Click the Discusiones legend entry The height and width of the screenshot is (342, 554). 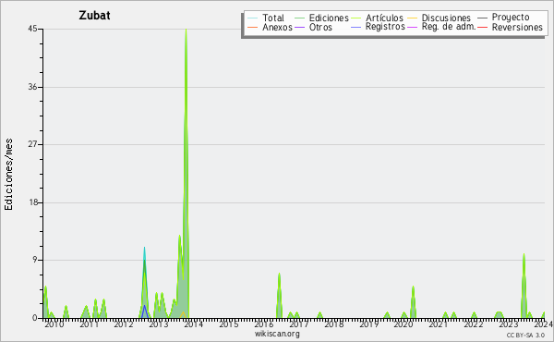(440, 18)
